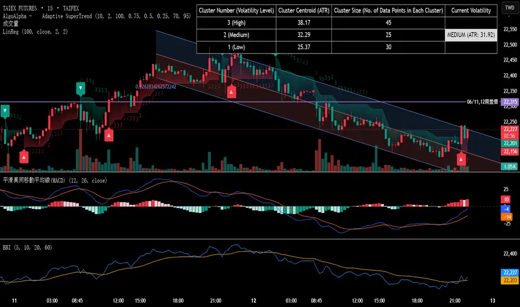The image size is (520, 307).
Task: Open the TWD currency selector
Action: click(509, 8)
